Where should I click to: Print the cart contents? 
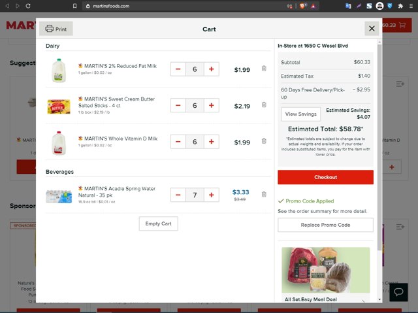point(56,29)
